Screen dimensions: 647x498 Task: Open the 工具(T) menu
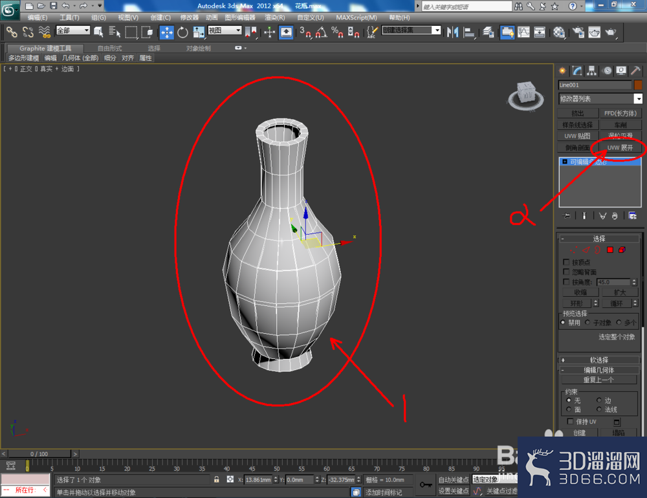pos(69,17)
